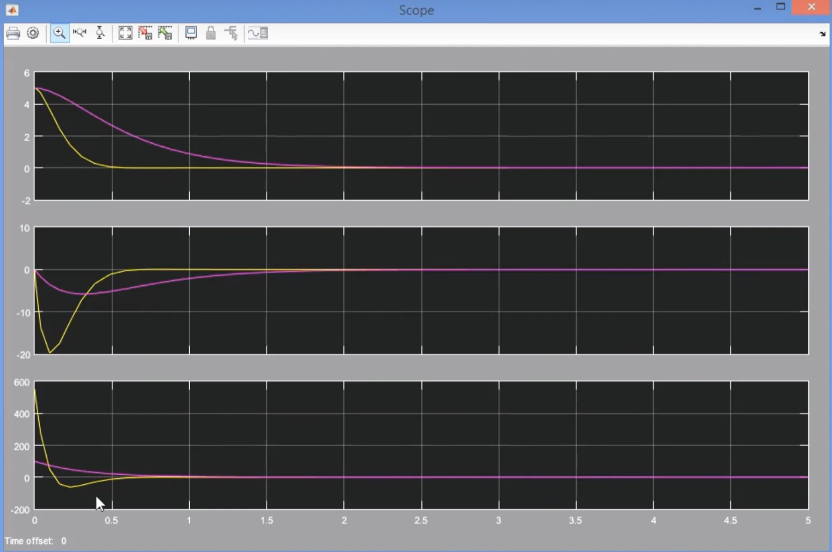
Task: Restore saved axes settings via green-arrow icon
Action: click(x=165, y=33)
